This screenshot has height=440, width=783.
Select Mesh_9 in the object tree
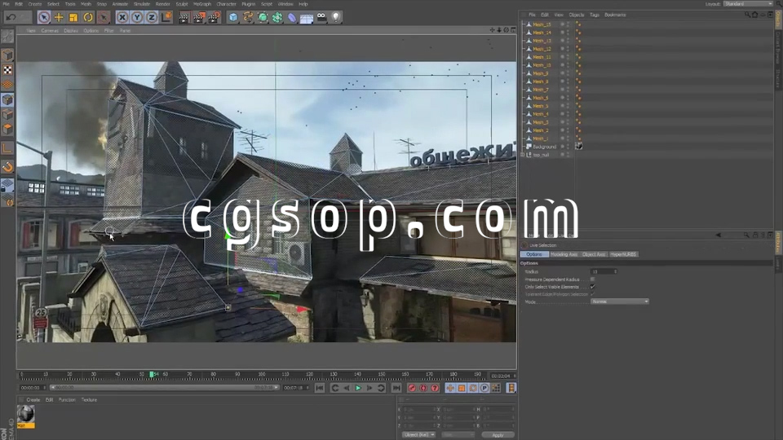pyautogui.click(x=540, y=73)
